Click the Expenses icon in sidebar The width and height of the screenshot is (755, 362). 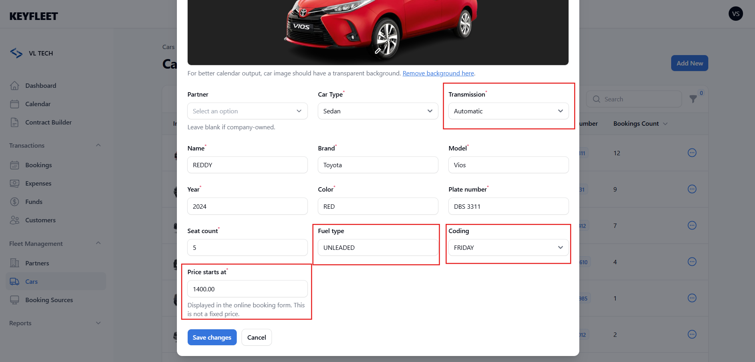tap(15, 184)
